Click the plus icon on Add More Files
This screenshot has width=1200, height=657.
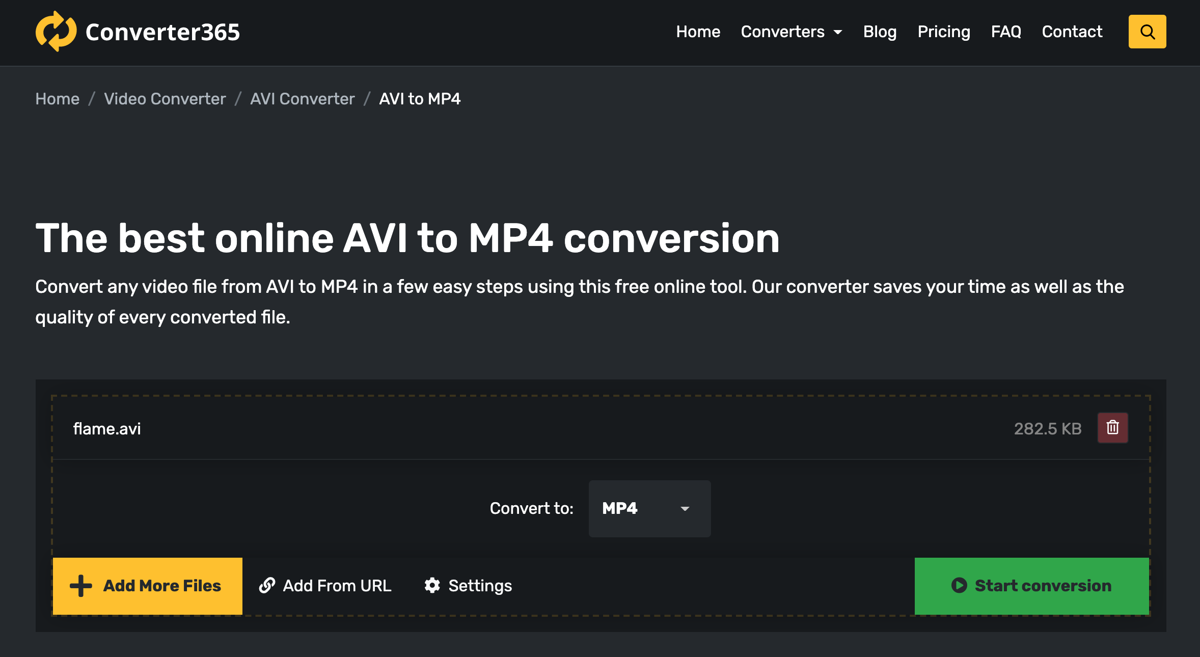pos(81,586)
